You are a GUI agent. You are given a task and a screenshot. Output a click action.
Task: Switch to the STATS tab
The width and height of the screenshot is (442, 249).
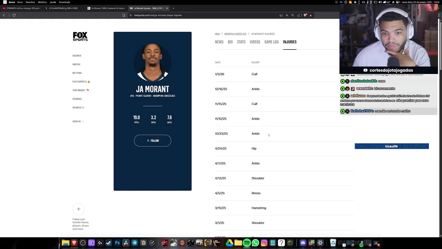(x=241, y=42)
